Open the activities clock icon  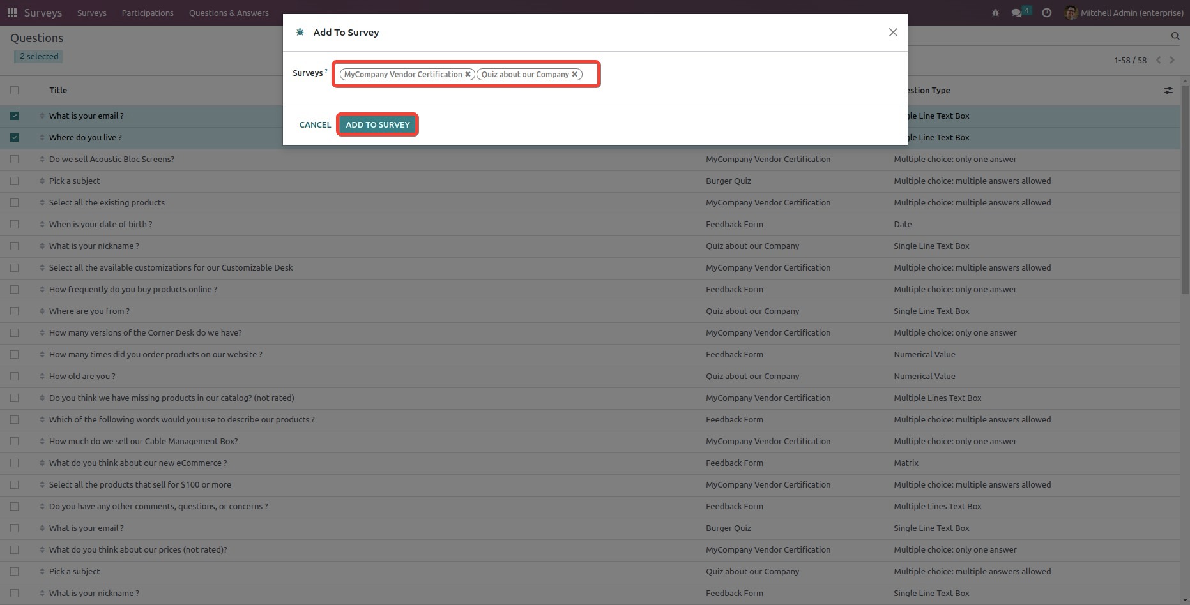[1046, 13]
